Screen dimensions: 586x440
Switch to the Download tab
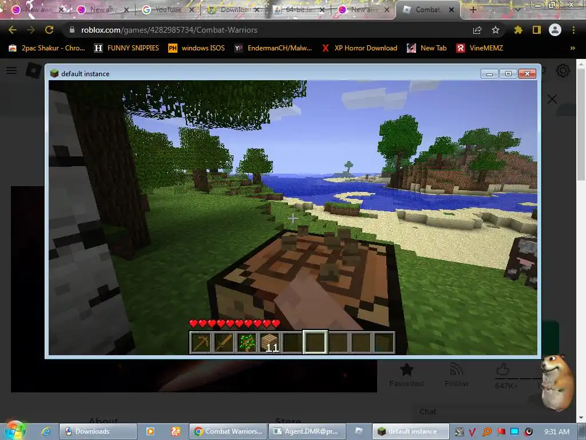point(233,10)
